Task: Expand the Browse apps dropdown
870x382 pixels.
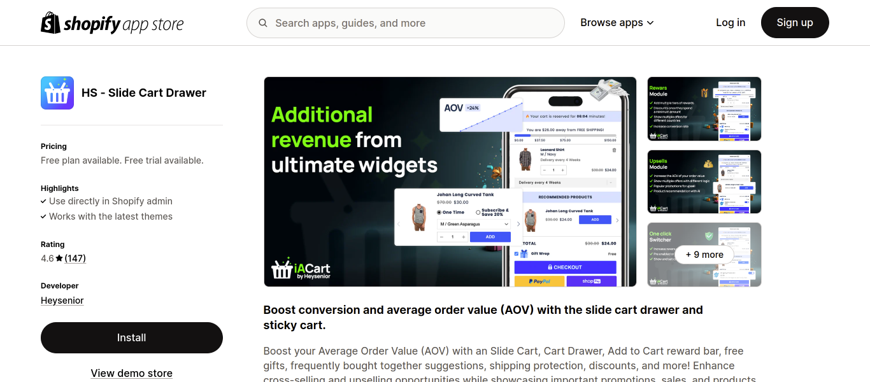Action: 617,23
